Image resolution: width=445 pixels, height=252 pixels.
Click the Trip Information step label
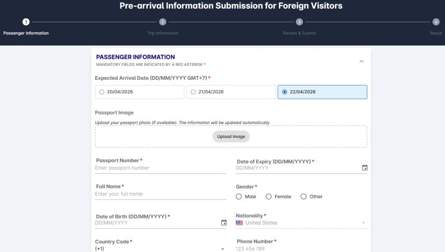163,33
